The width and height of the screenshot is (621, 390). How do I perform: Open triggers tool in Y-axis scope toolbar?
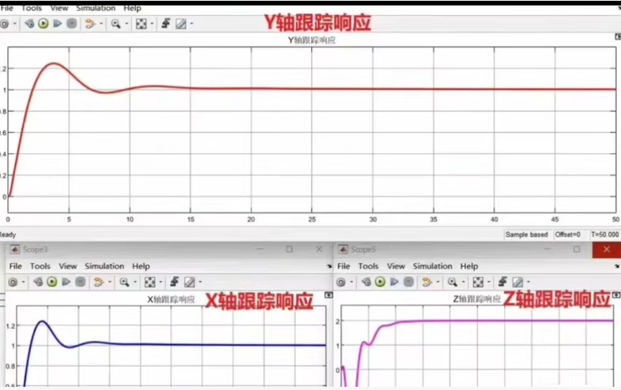(166, 24)
